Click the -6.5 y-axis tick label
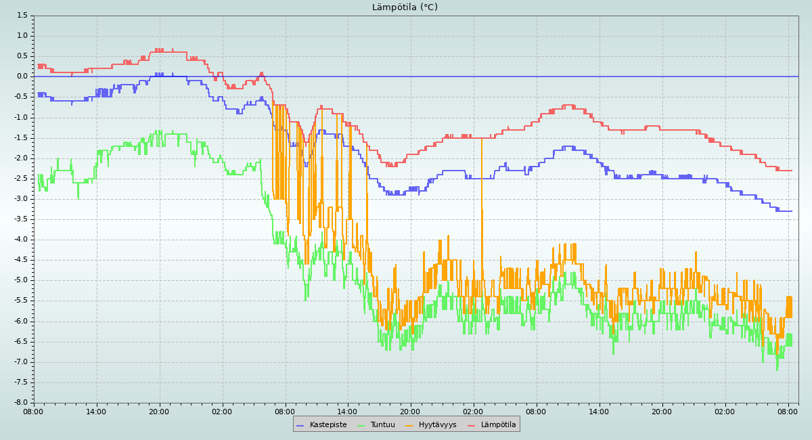This screenshot has width=812, height=440. pos(20,341)
